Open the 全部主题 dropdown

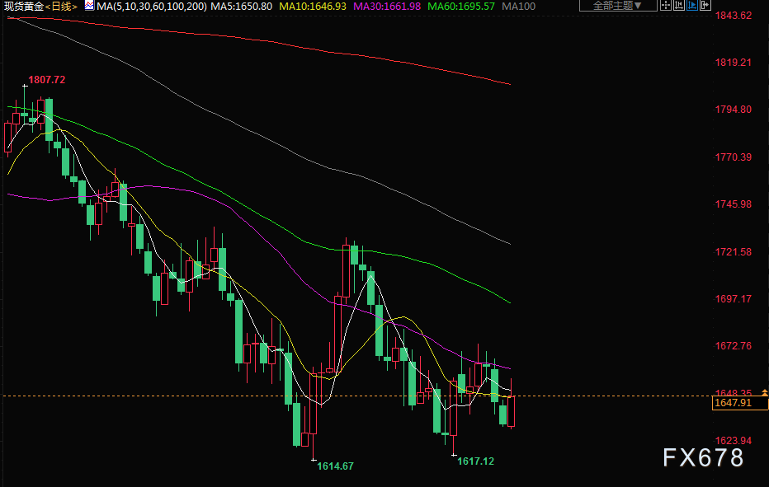(x=617, y=6)
